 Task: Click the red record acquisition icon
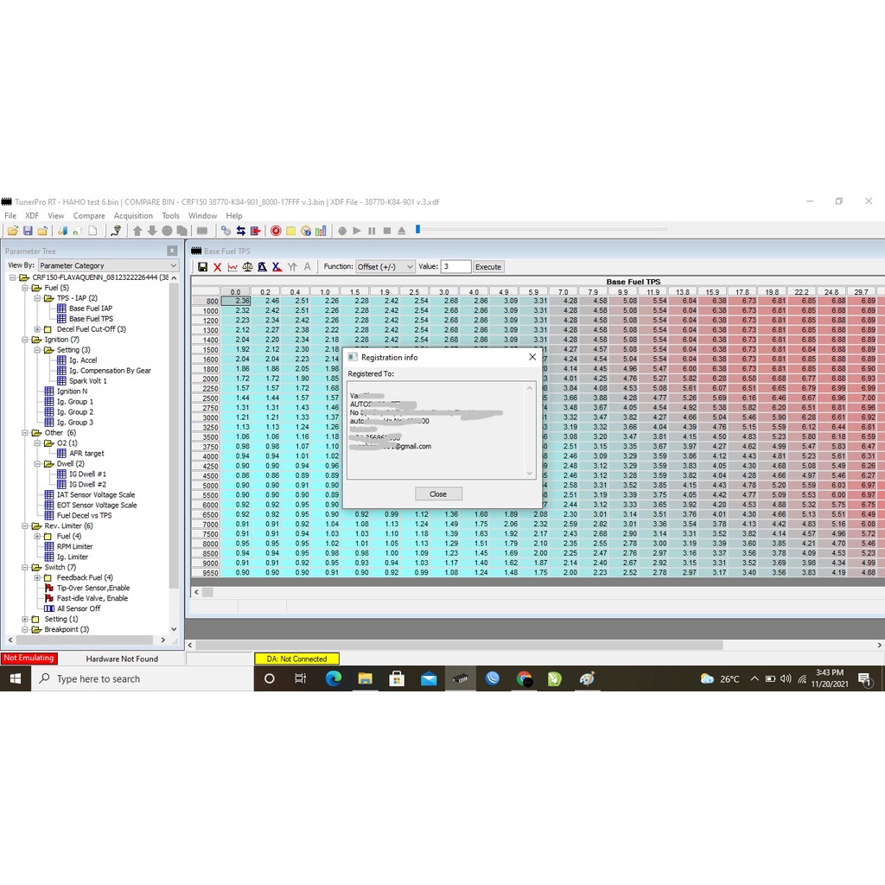click(276, 231)
